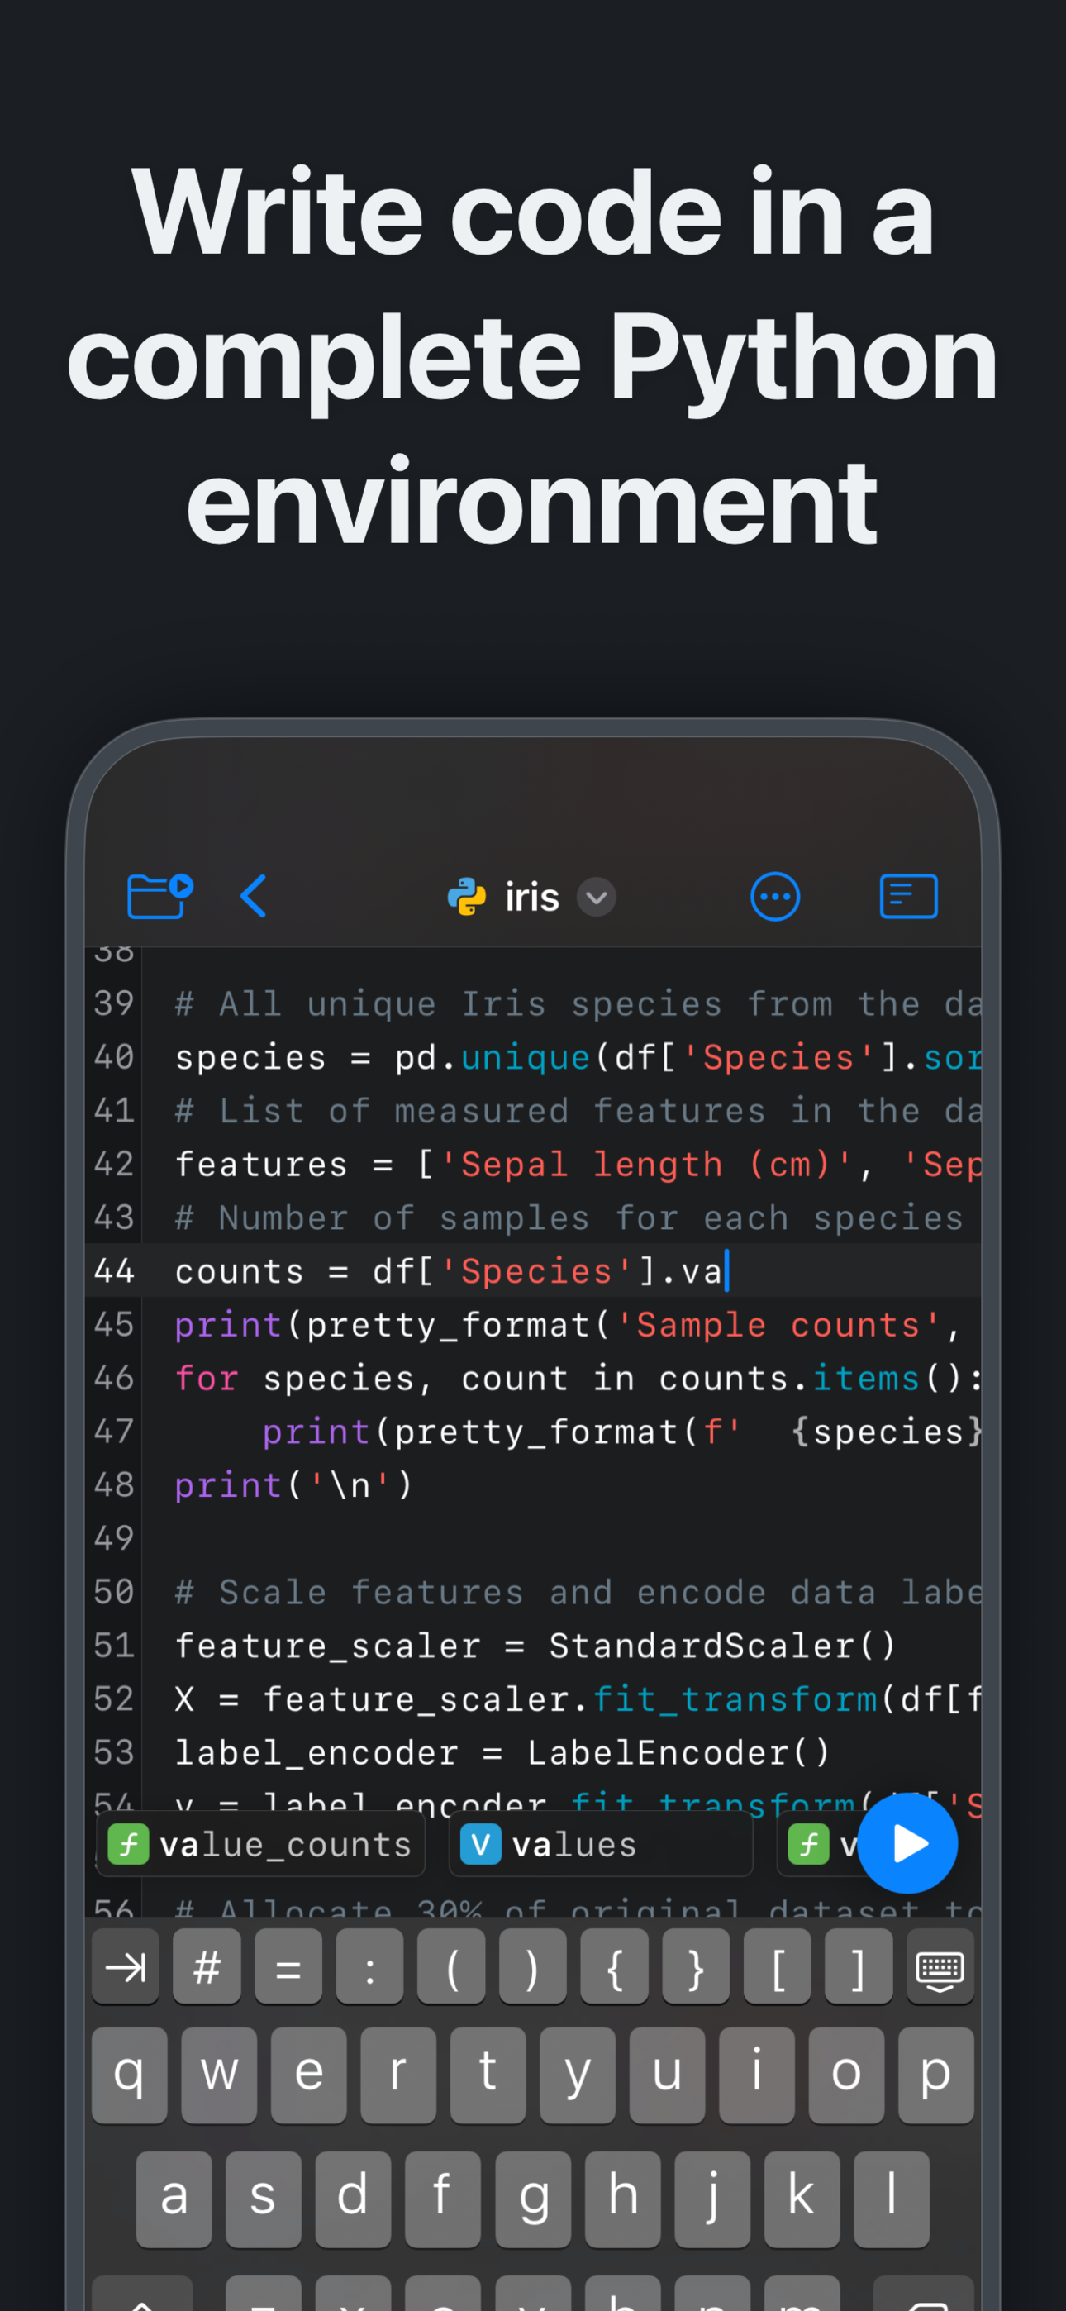
Task: Tap the function icon beside value_counts
Action: pyautogui.click(x=128, y=1845)
